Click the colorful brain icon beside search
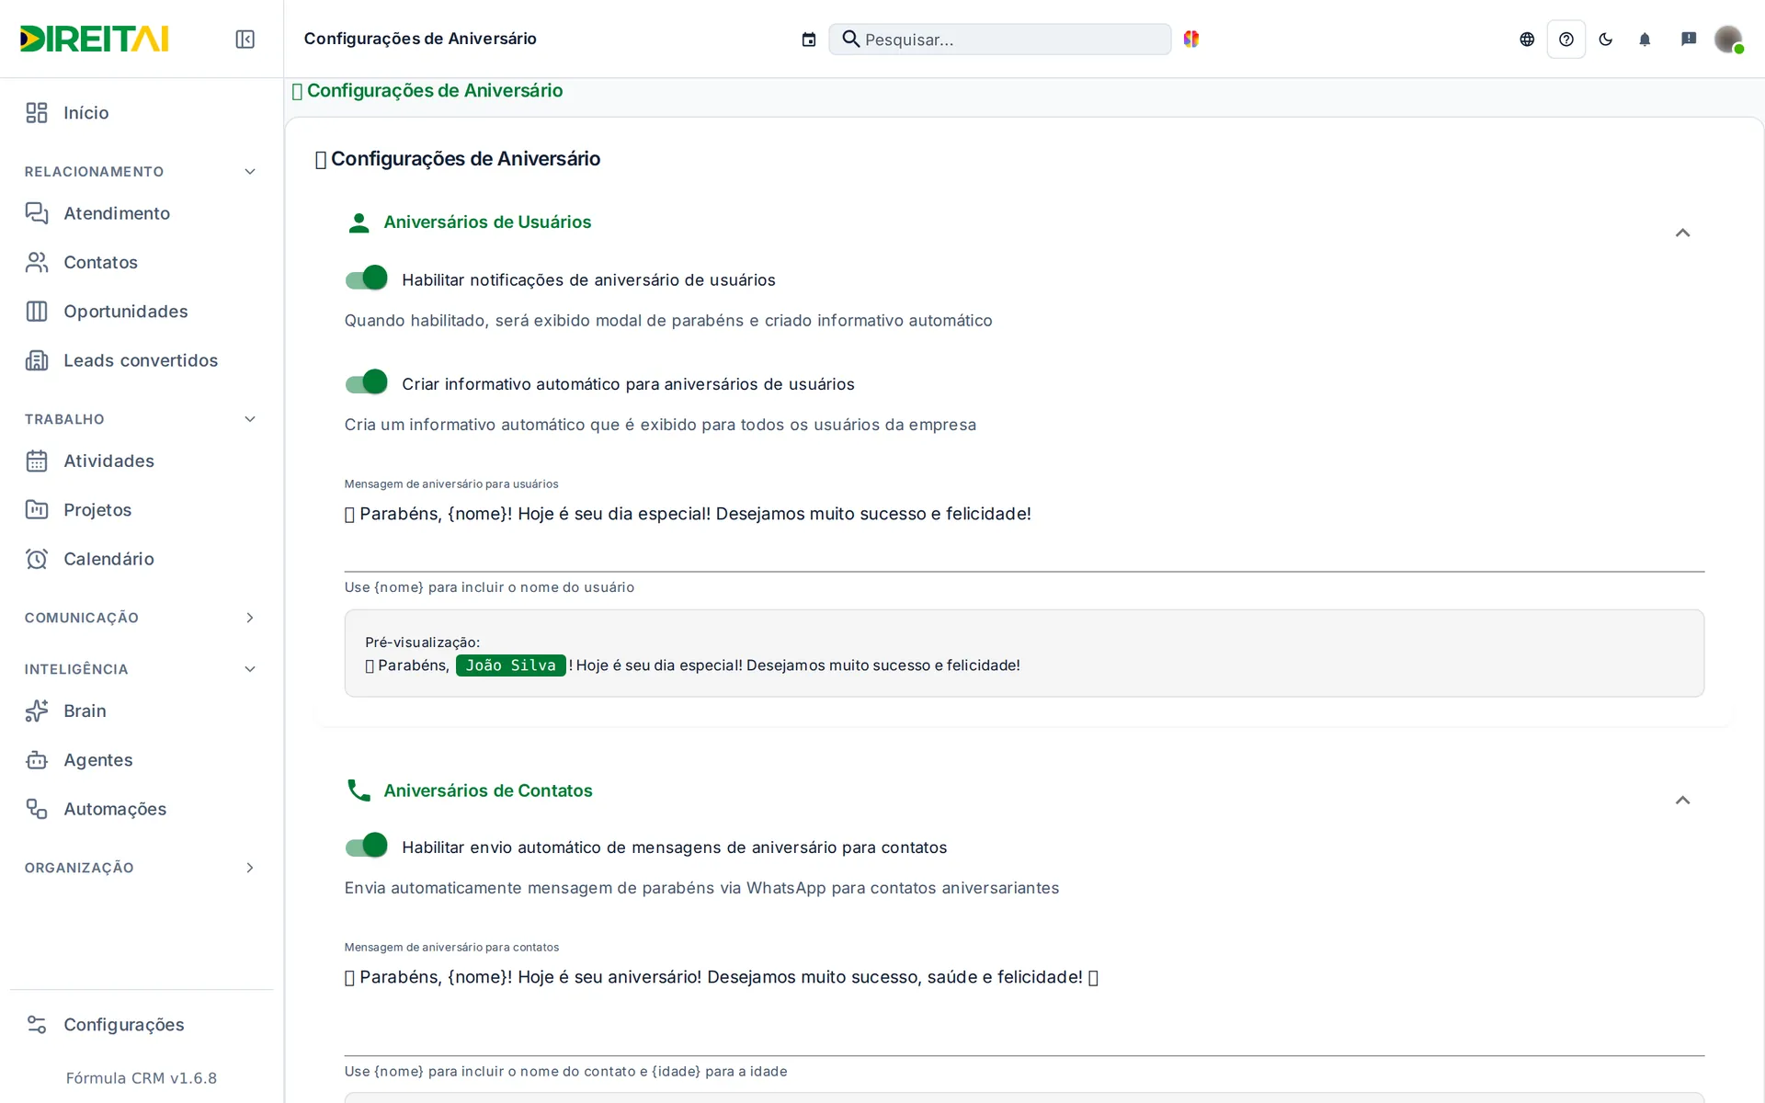 tap(1191, 39)
